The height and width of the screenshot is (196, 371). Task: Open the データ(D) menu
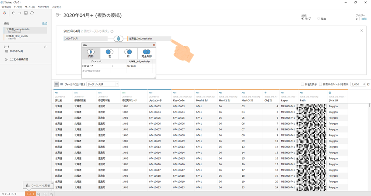click(18, 7)
